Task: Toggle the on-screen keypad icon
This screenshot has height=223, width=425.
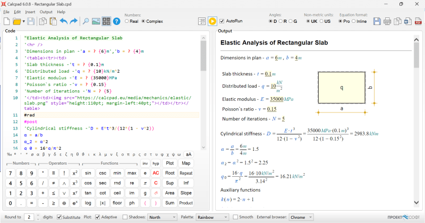Action: pyautogui.click(x=106, y=21)
